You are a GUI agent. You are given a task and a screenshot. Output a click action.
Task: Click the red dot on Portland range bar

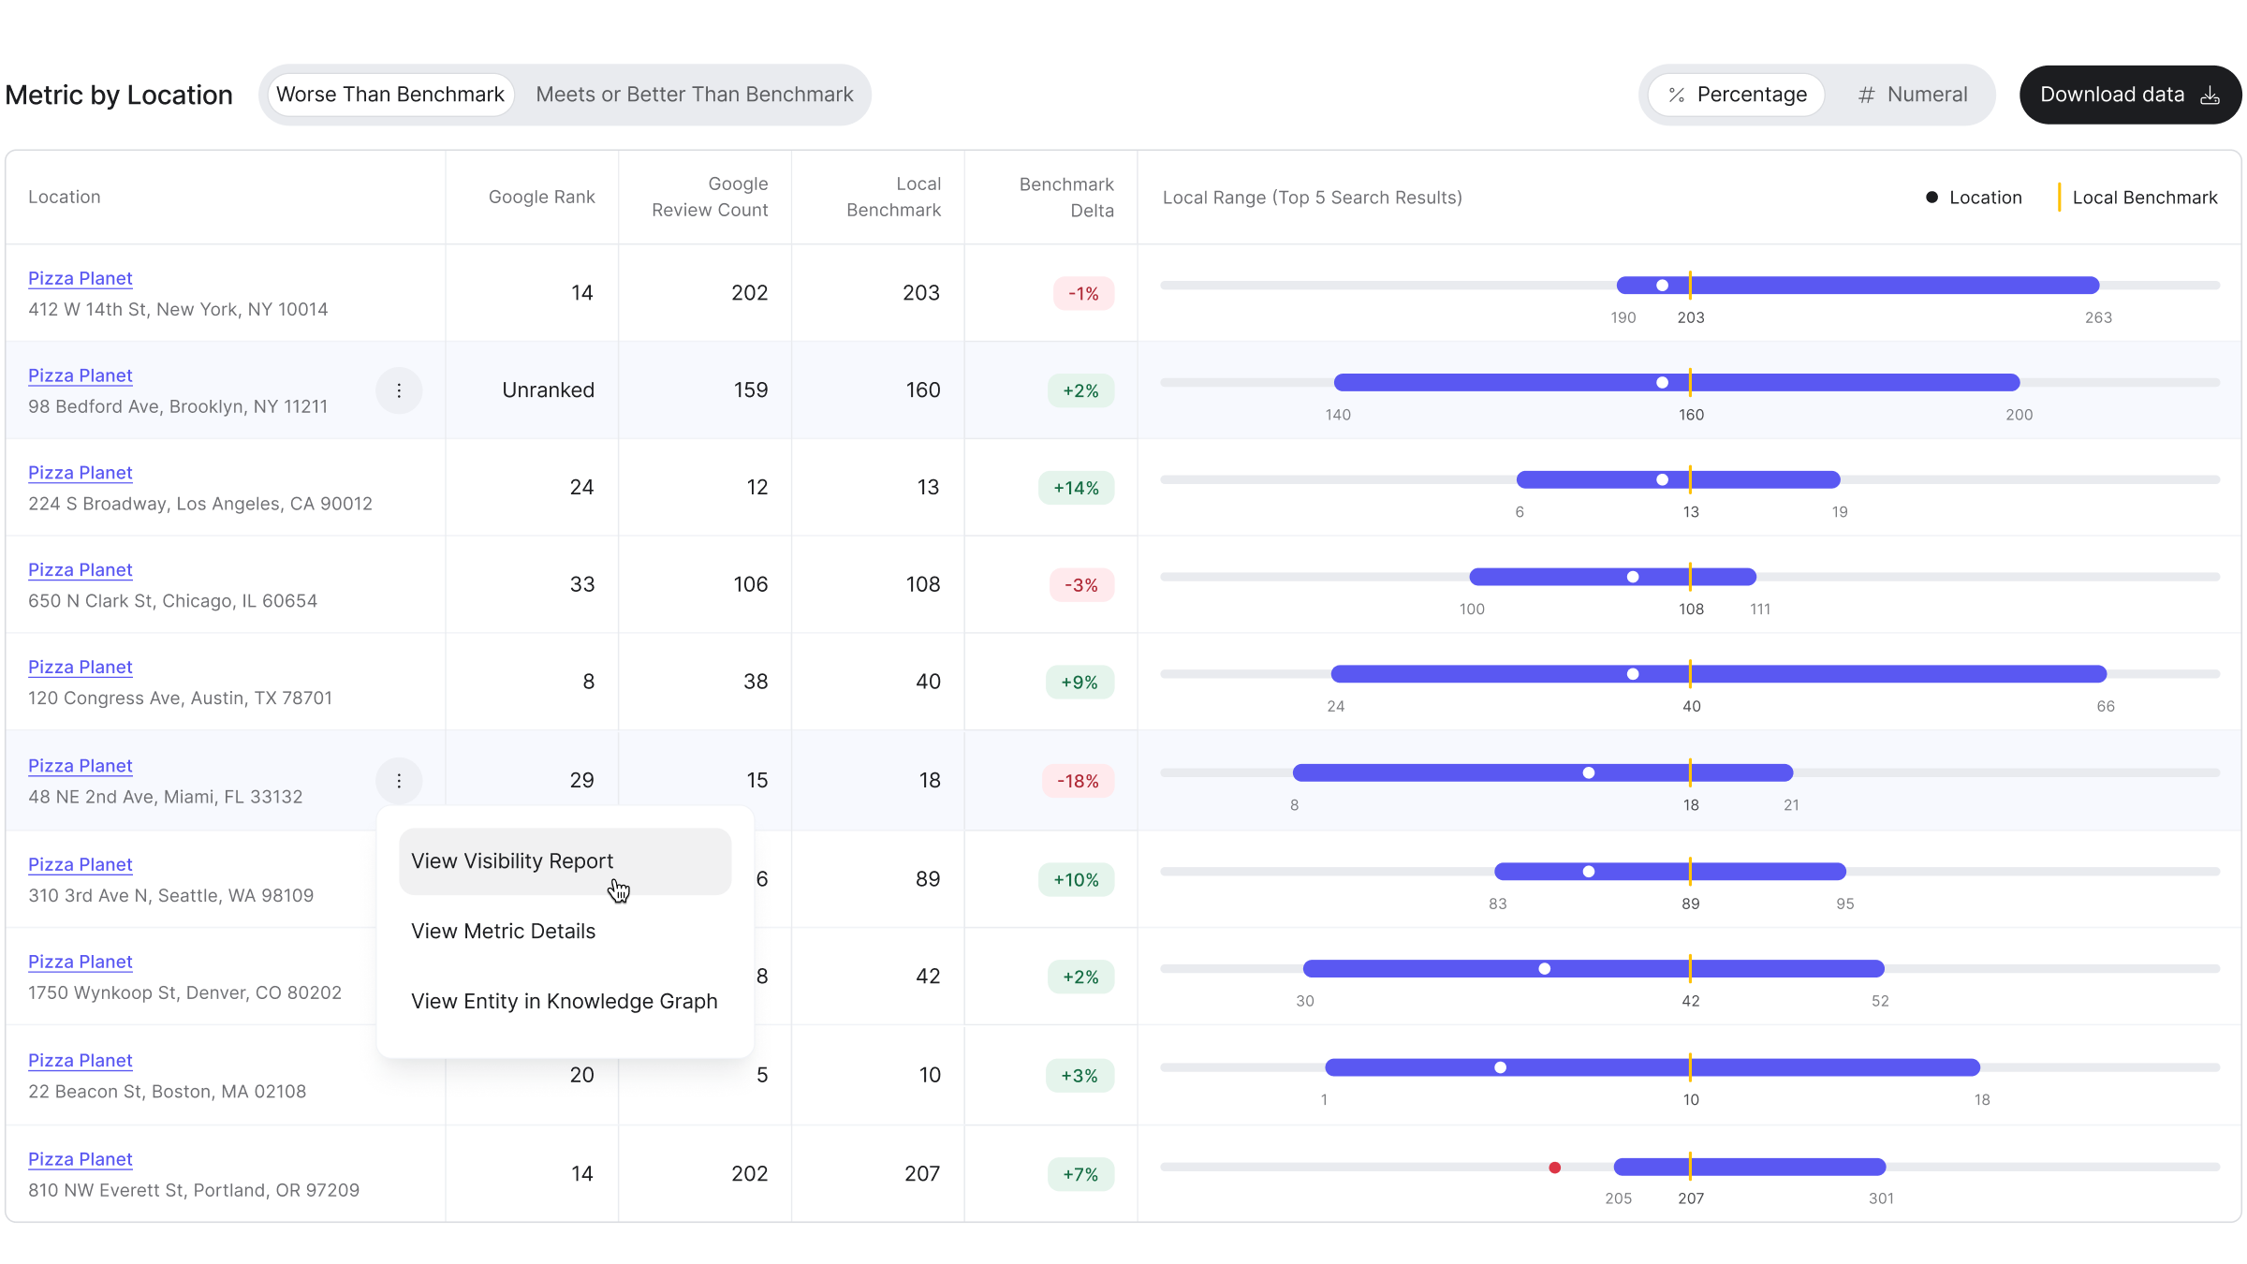(x=1554, y=1168)
